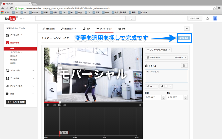Open the YouTube guide menu icon
Image resolution: width=222 pixels, height=139 pixels.
[21, 18]
